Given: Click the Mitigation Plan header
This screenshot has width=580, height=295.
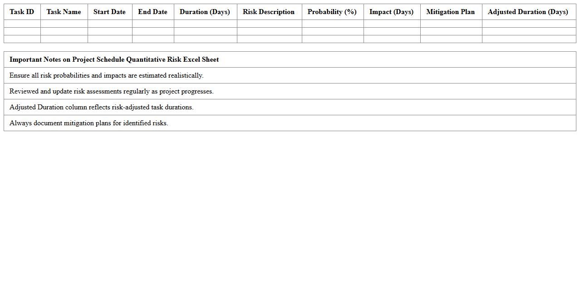Looking at the screenshot, I should tap(451, 12).
